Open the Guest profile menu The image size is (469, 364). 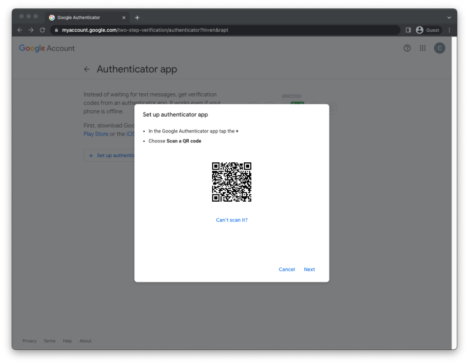pos(428,30)
